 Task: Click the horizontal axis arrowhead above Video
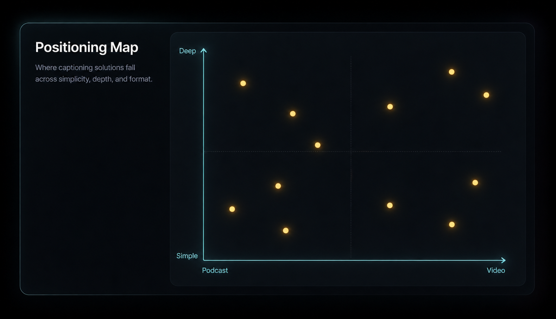[503, 260]
